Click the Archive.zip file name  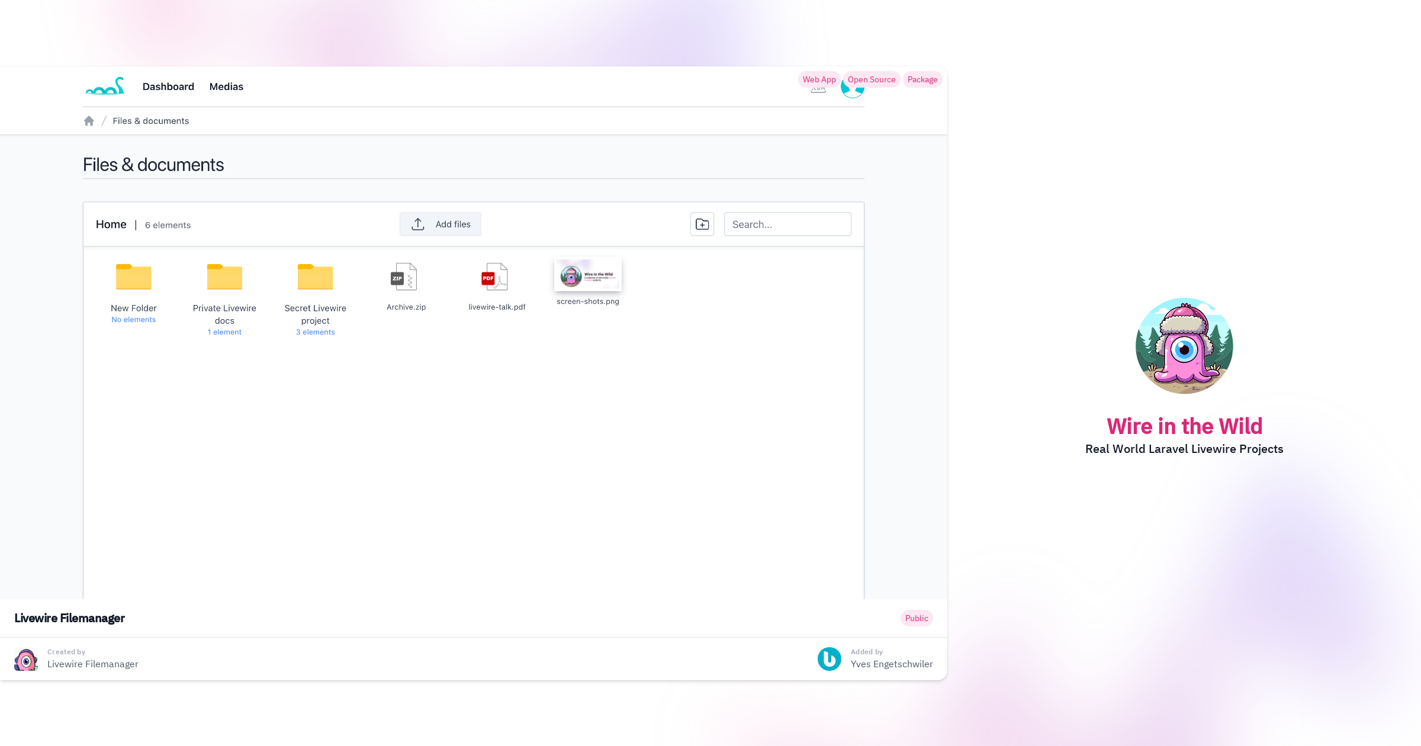tap(406, 307)
